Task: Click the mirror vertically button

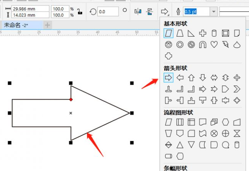Action: [149, 11]
